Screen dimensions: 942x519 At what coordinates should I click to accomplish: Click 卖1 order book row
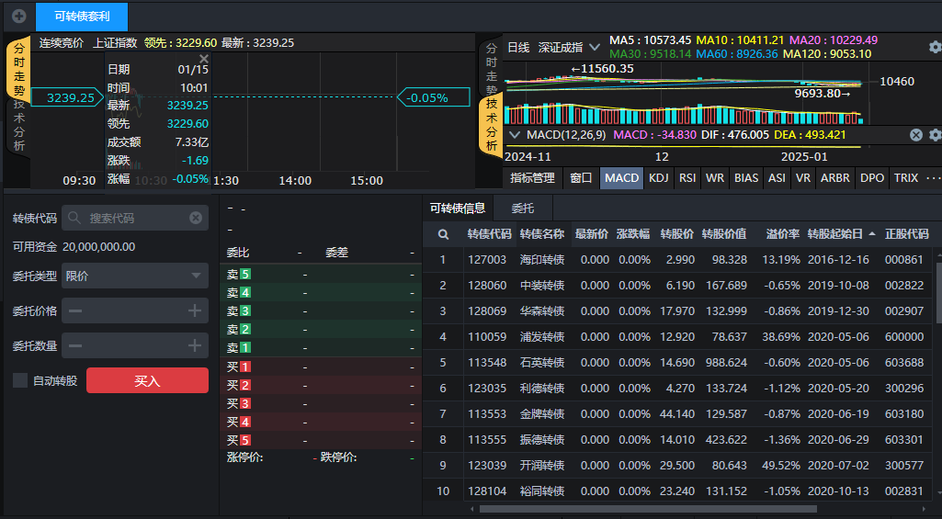[321, 348]
